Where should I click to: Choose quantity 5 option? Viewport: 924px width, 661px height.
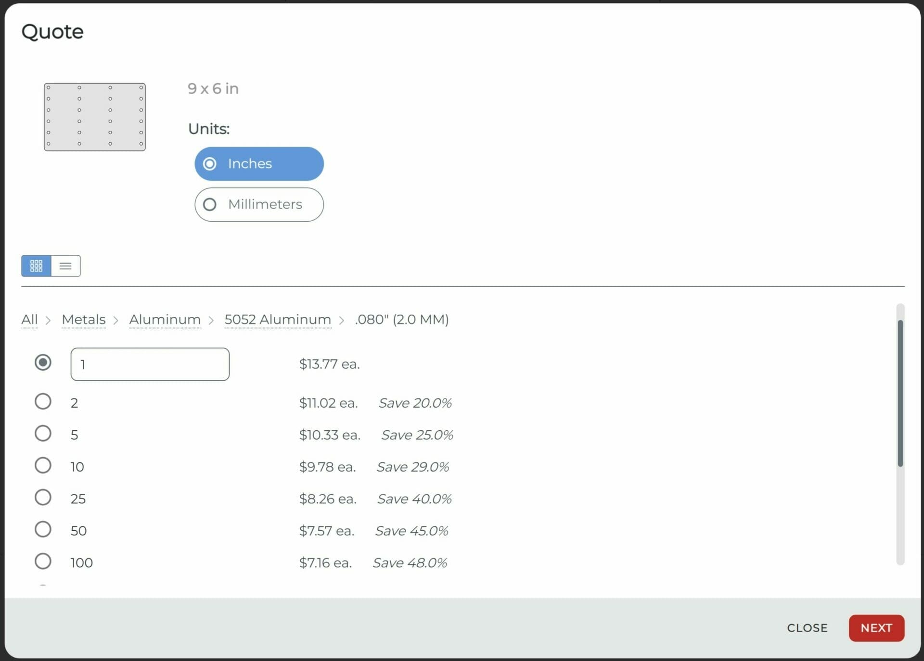click(x=43, y=434)
